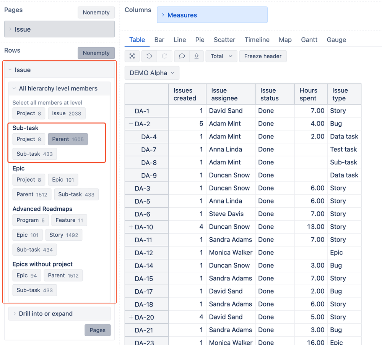Image resolution: width=382 pixels, height=345 pixels.
Task: Switch to the Line chart tab
Action: [x=180, y=40]
